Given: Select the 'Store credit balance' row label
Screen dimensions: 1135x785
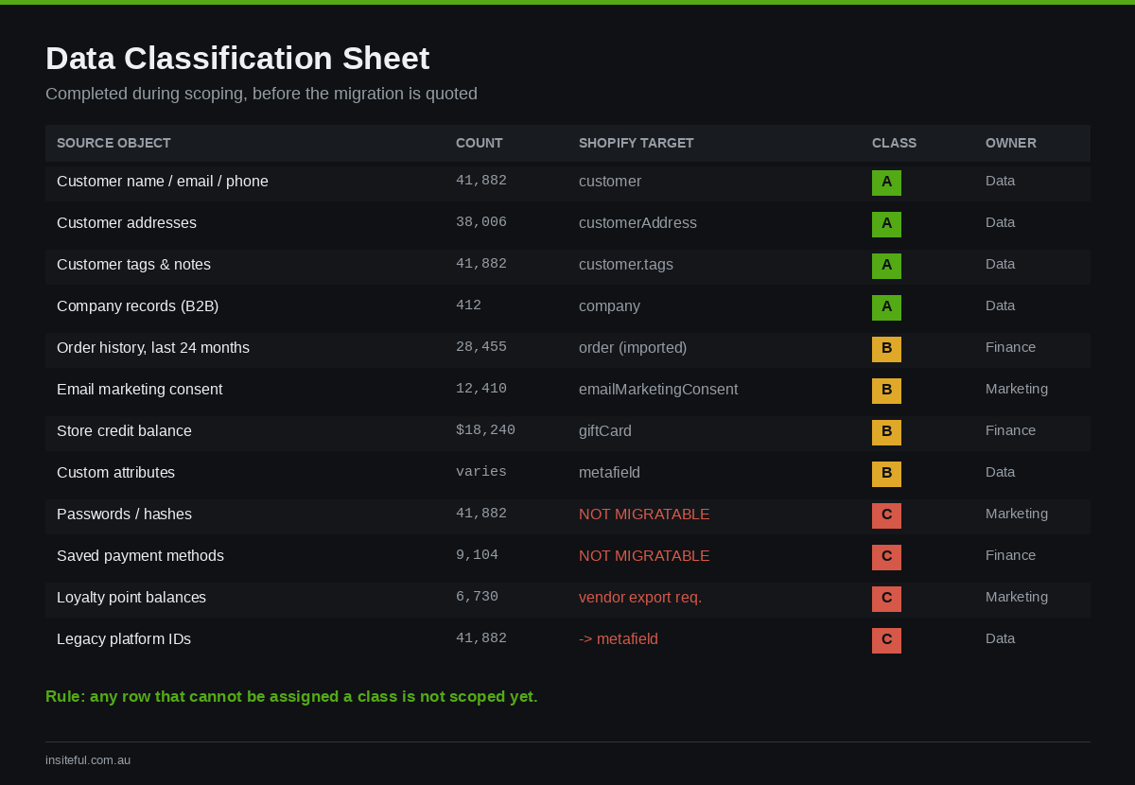Looking at the screenshot, I should click(x=124, y=430).
